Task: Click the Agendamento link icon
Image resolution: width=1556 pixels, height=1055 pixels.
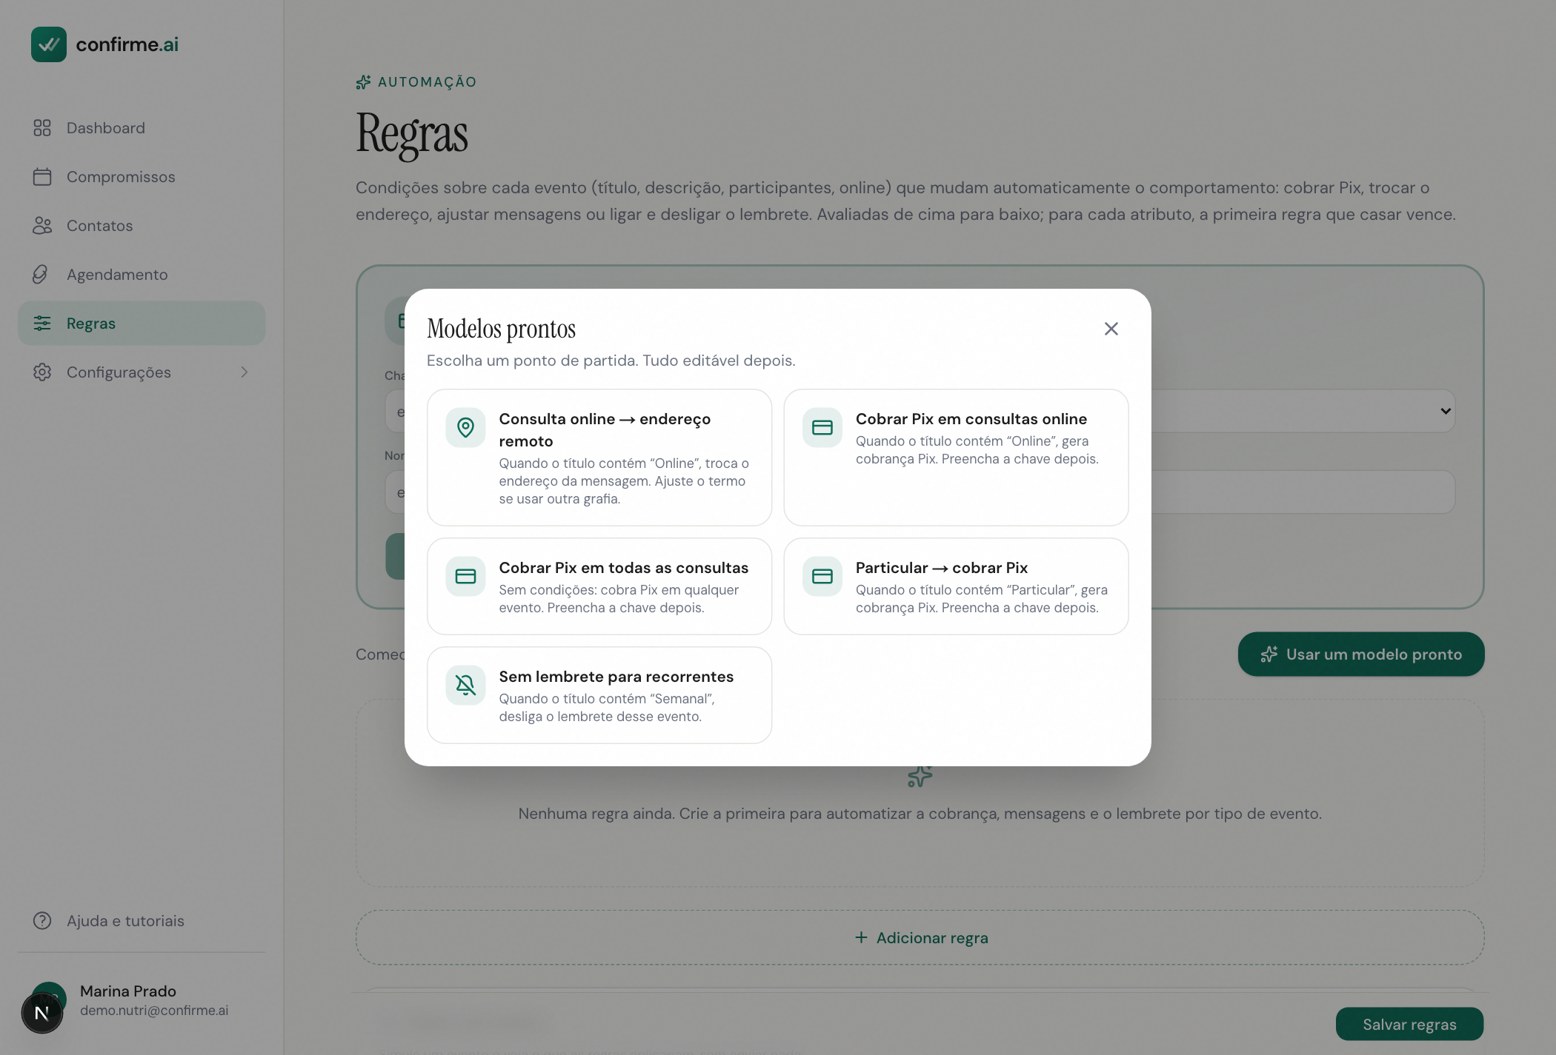Action: coord(40,275)
